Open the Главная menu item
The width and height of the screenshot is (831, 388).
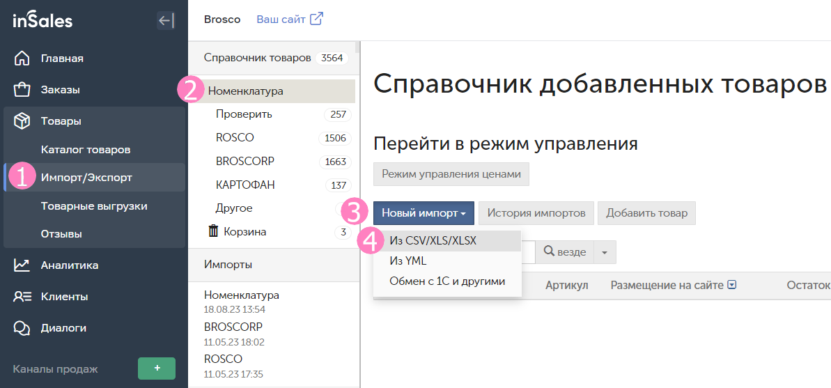[x=62, y=59]
